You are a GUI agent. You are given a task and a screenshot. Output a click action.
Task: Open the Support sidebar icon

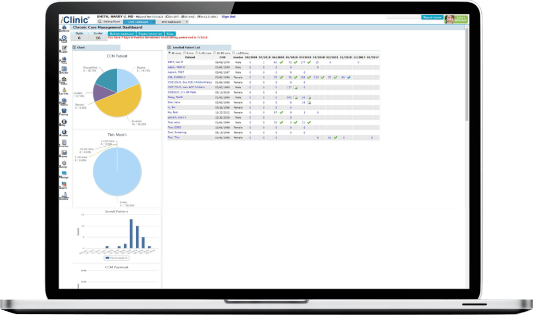pos(64,184)
